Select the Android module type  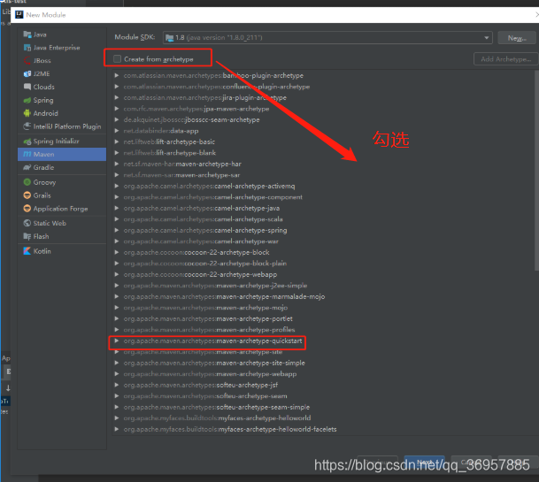[x=62, y=113]
